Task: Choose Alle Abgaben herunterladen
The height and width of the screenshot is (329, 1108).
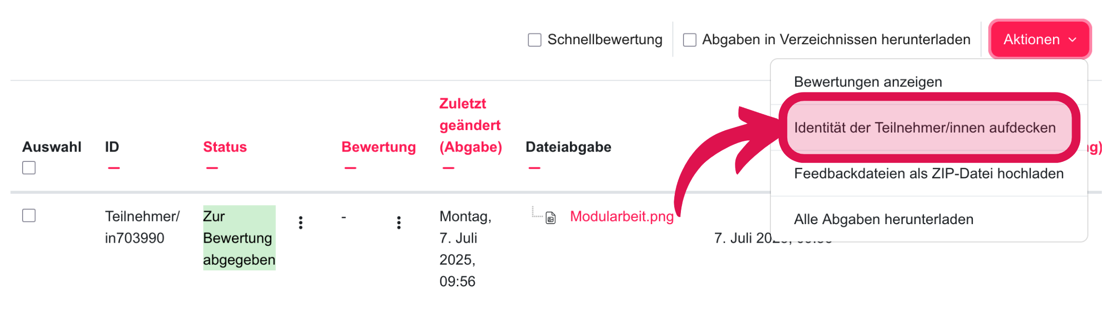Action: 883,220
